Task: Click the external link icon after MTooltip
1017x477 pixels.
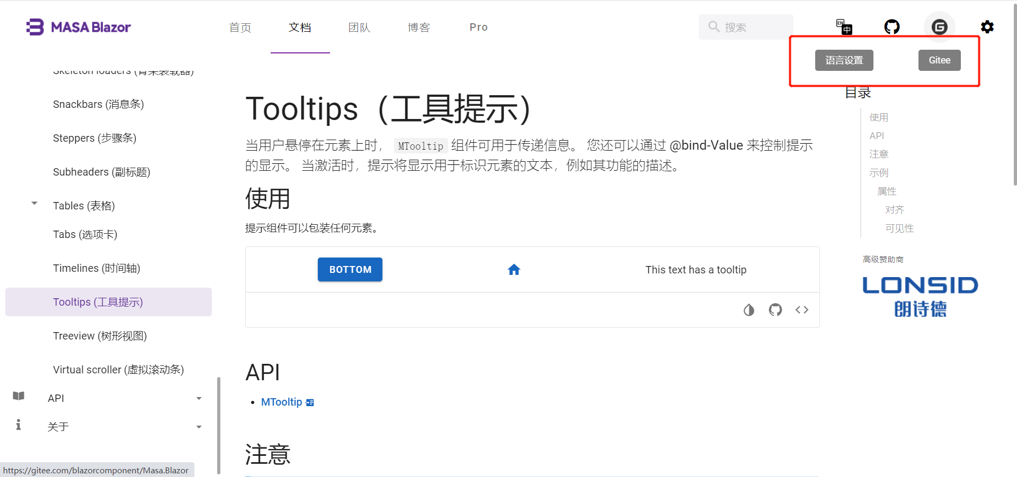Action: coord(310,403)
